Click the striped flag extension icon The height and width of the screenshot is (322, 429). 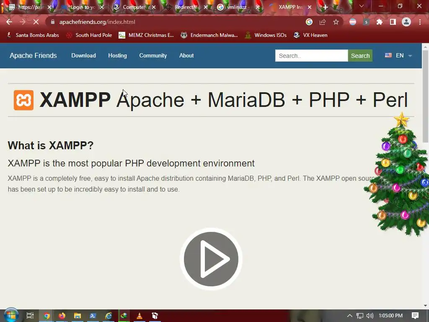tap(353, 22)
